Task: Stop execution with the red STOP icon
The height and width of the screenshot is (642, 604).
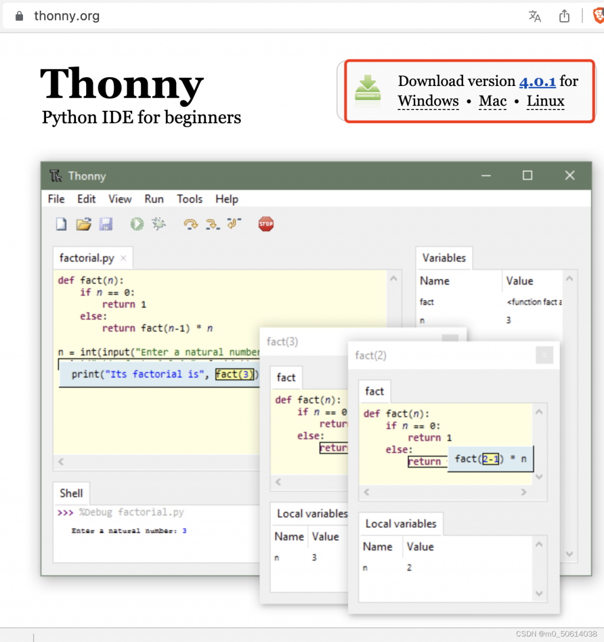Action: (x=265, y=224)
